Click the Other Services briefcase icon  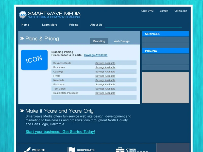point(120,149)
